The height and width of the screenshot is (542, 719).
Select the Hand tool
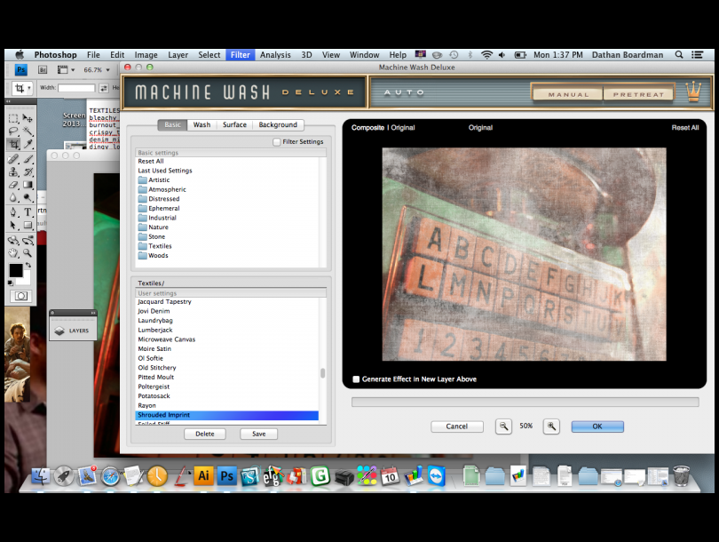click(13, 253)
